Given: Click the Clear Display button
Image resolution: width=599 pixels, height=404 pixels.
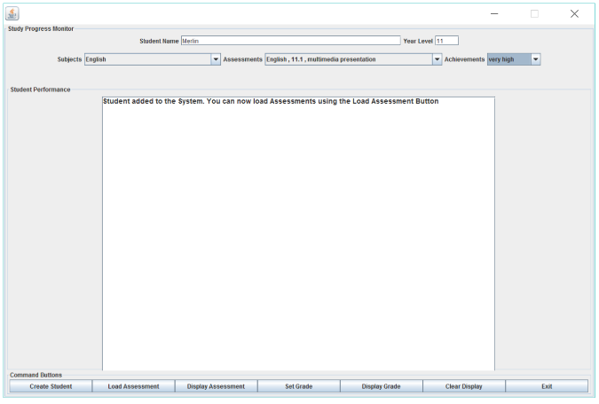Looking at the screenshot, I should (x=463, y=387).
